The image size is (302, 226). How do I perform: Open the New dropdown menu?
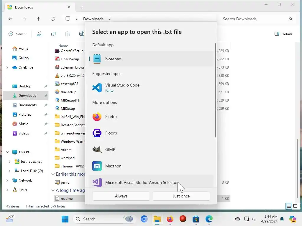pos(17,34)
